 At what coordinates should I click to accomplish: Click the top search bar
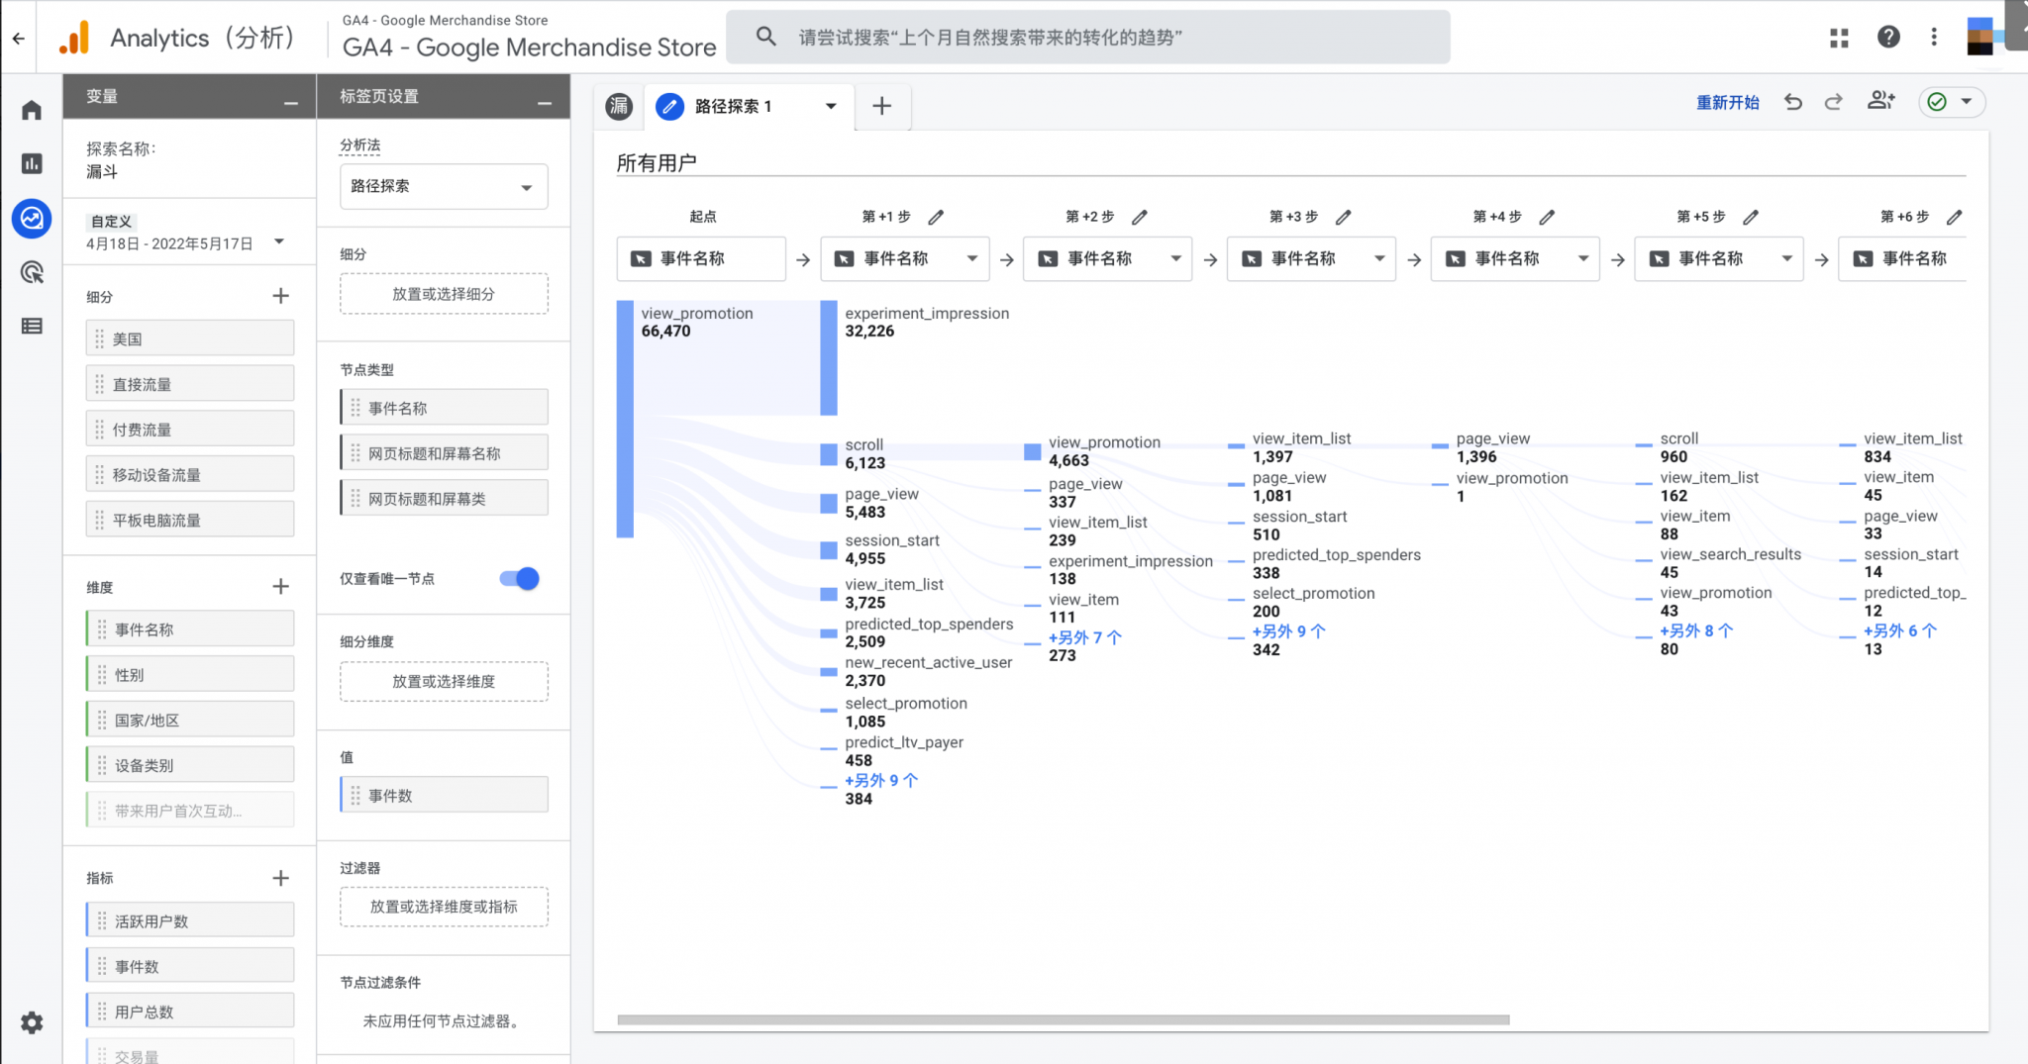pyautogui.click(x=1089, y=37)
